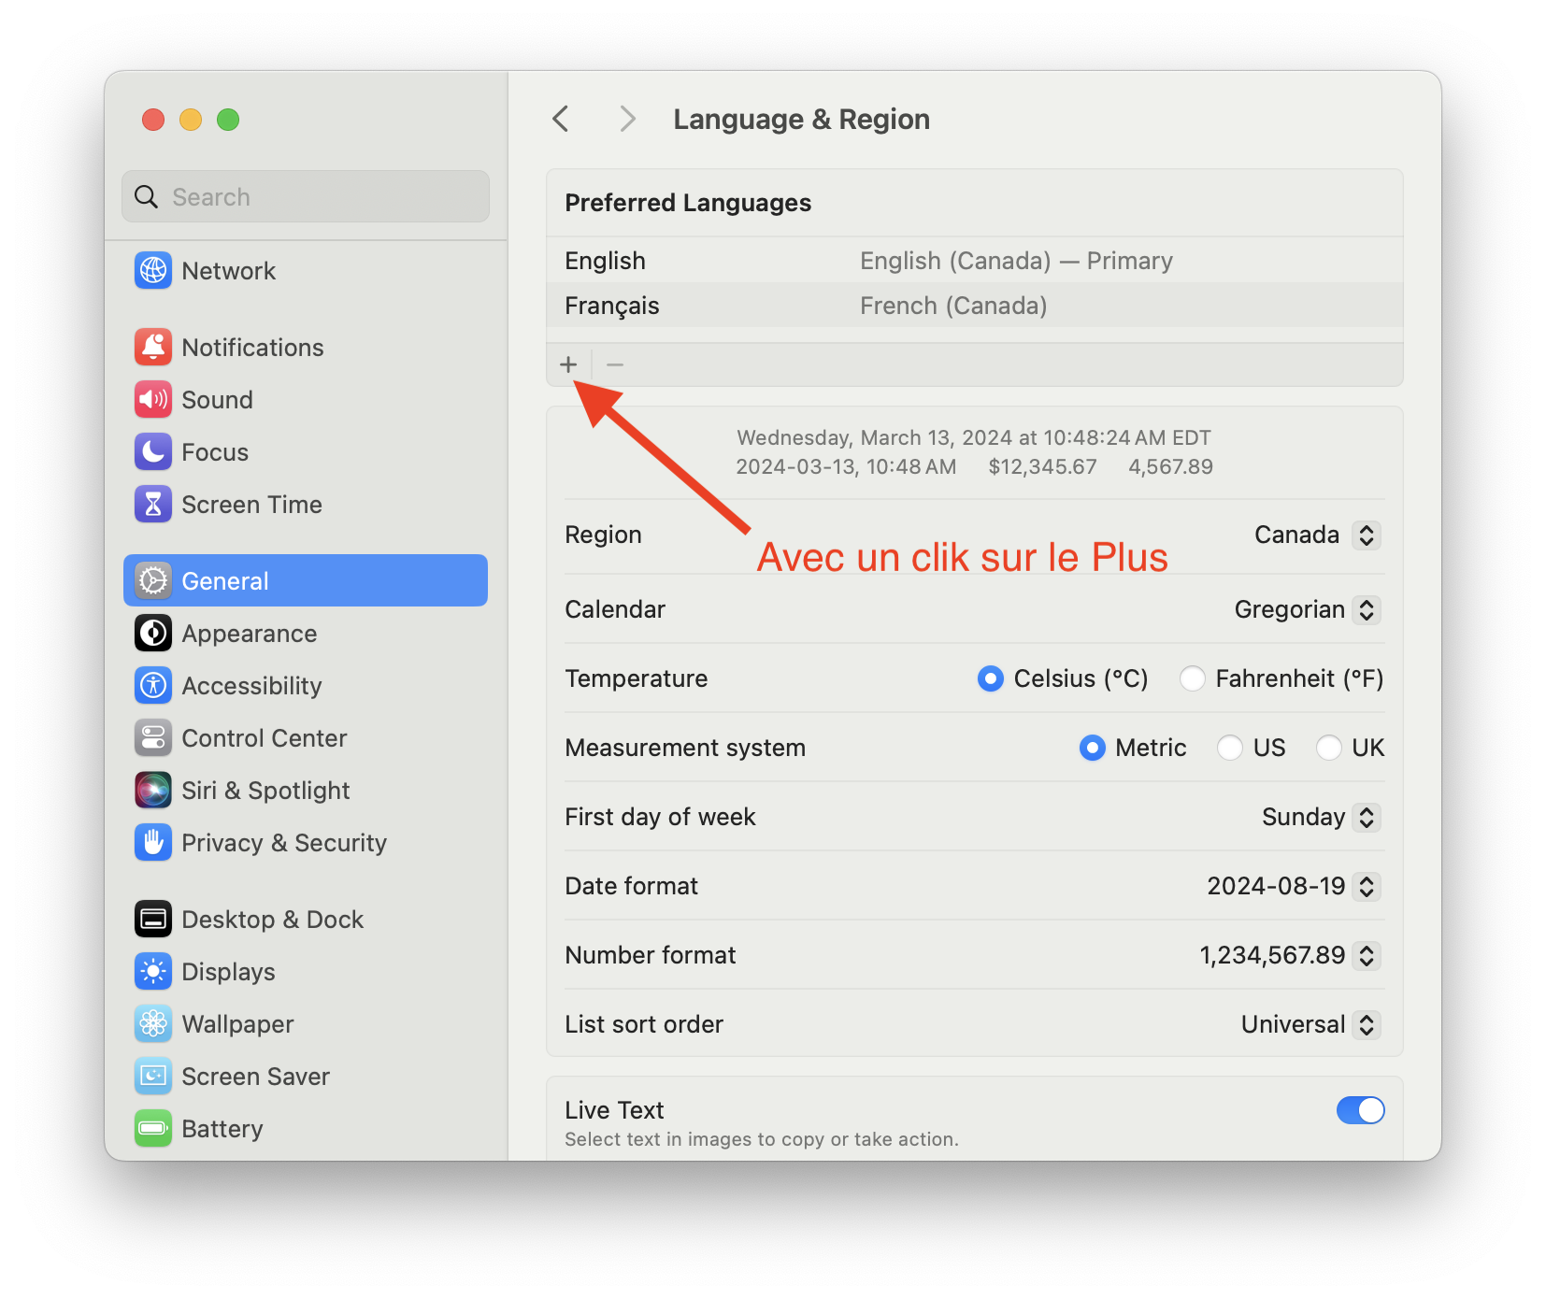Image resolution: width=1546 pixels, height=1299 pixels.
Task: Choose UK measurement system
Action: [x=1329, y=748]
